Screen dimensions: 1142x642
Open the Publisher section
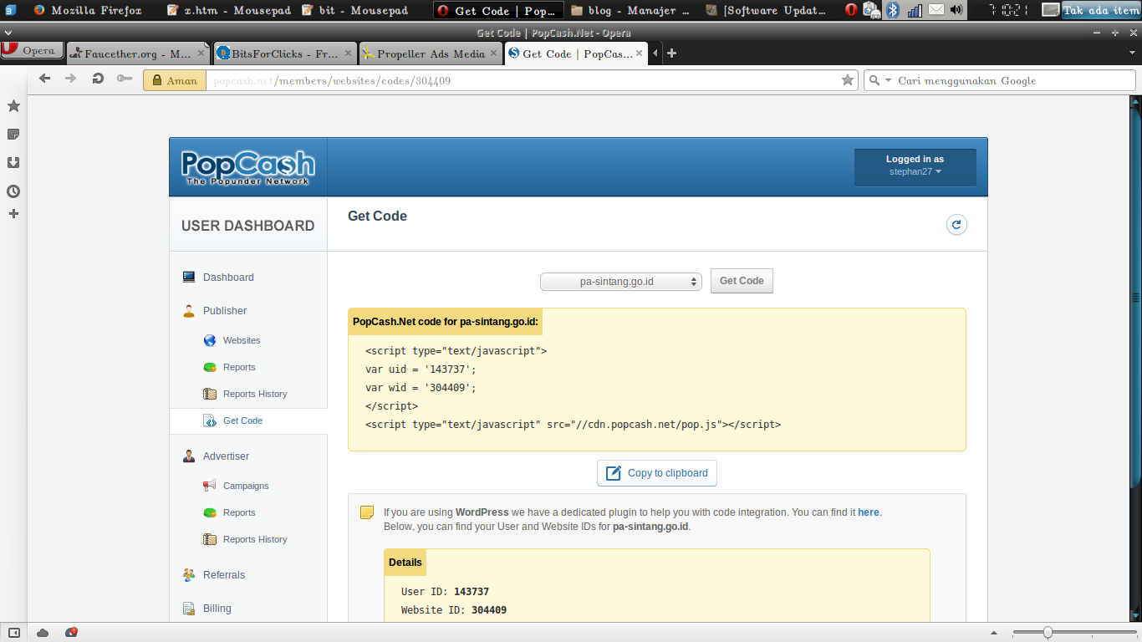tap(225, 311)
